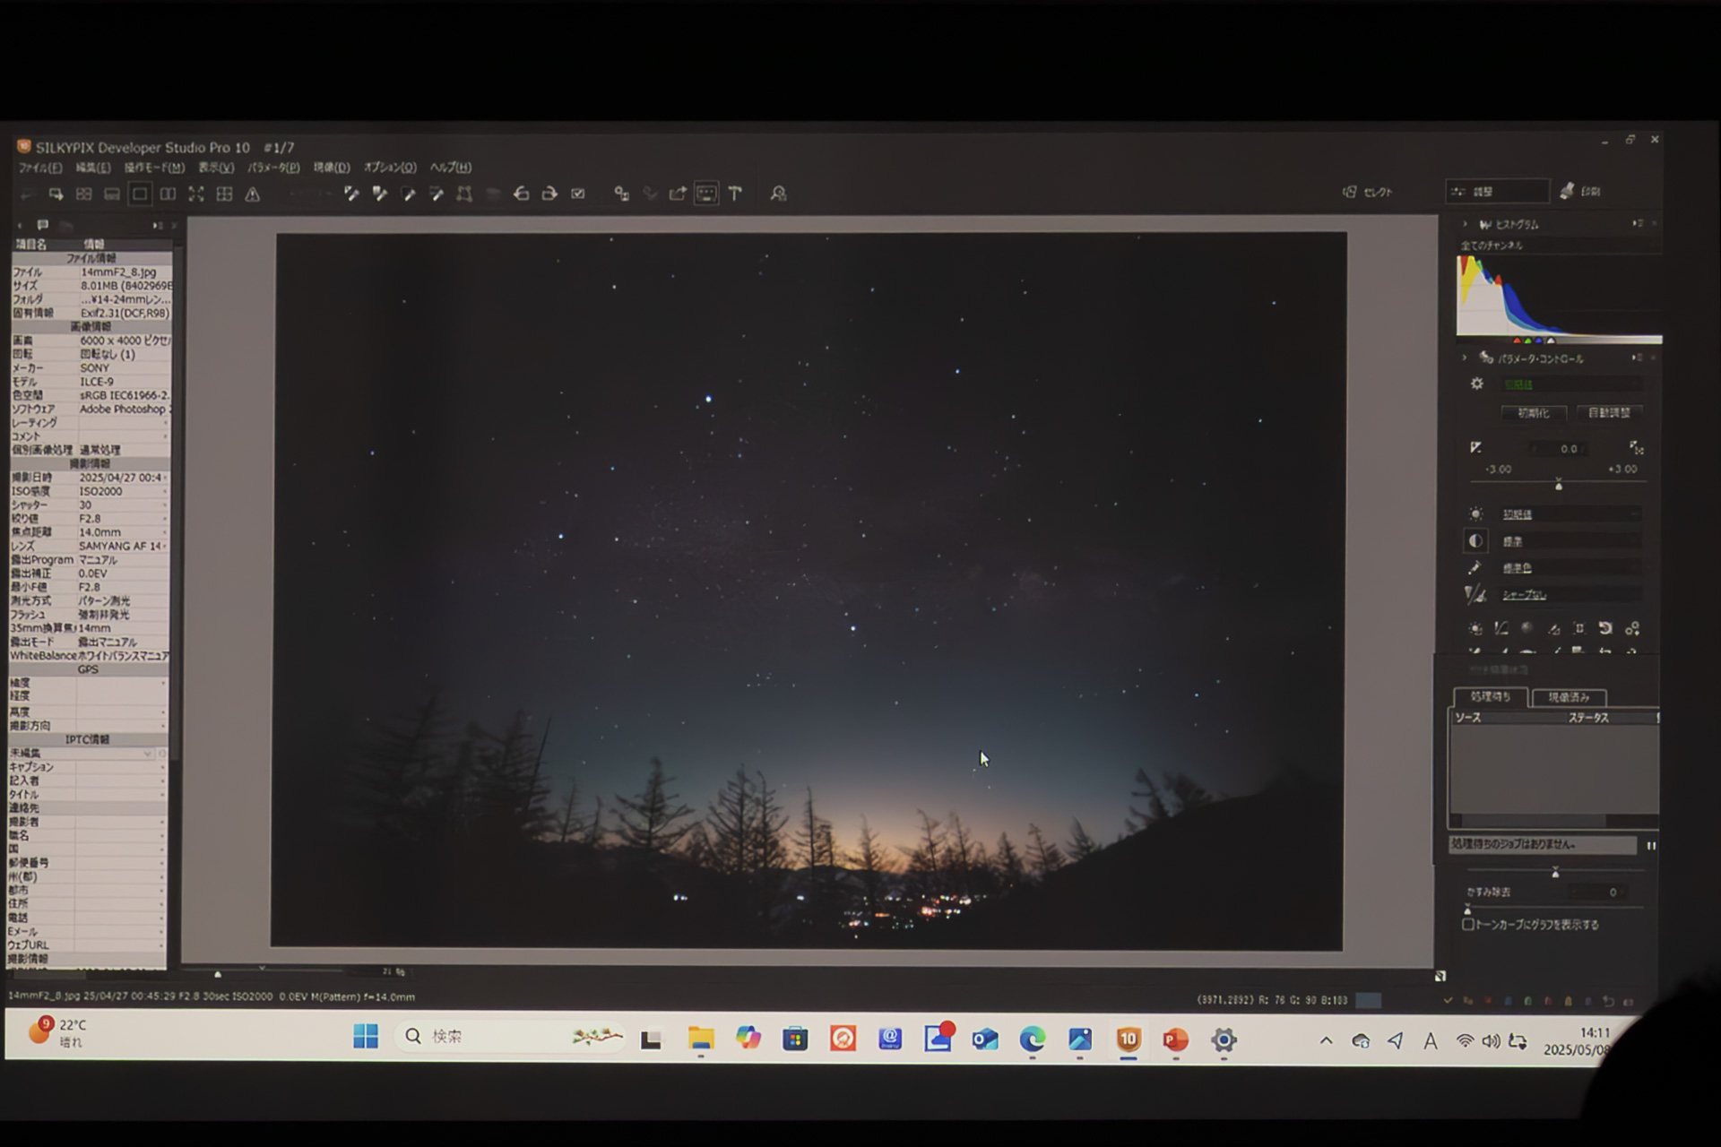Open the color mode dropdown showing 標準色

[x=1570, y=568]
